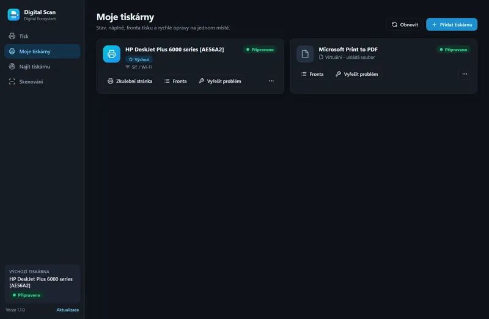The height and width of the screenshot is (319, 489).
Task: Click the Microsoft Print to PDF document icon
Action: pyautogui.click(x=305, y=54)
